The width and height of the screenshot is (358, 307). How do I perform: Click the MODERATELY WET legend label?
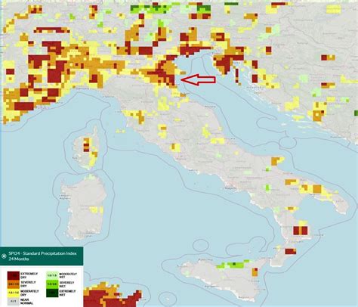pos(68,276)
